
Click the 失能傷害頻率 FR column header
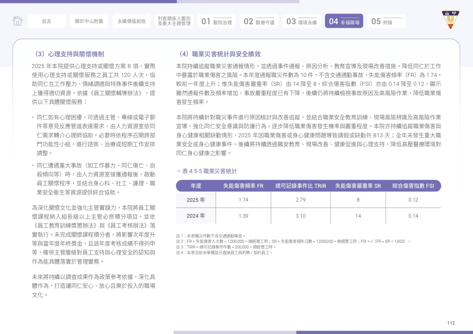(x=243, y=186)
